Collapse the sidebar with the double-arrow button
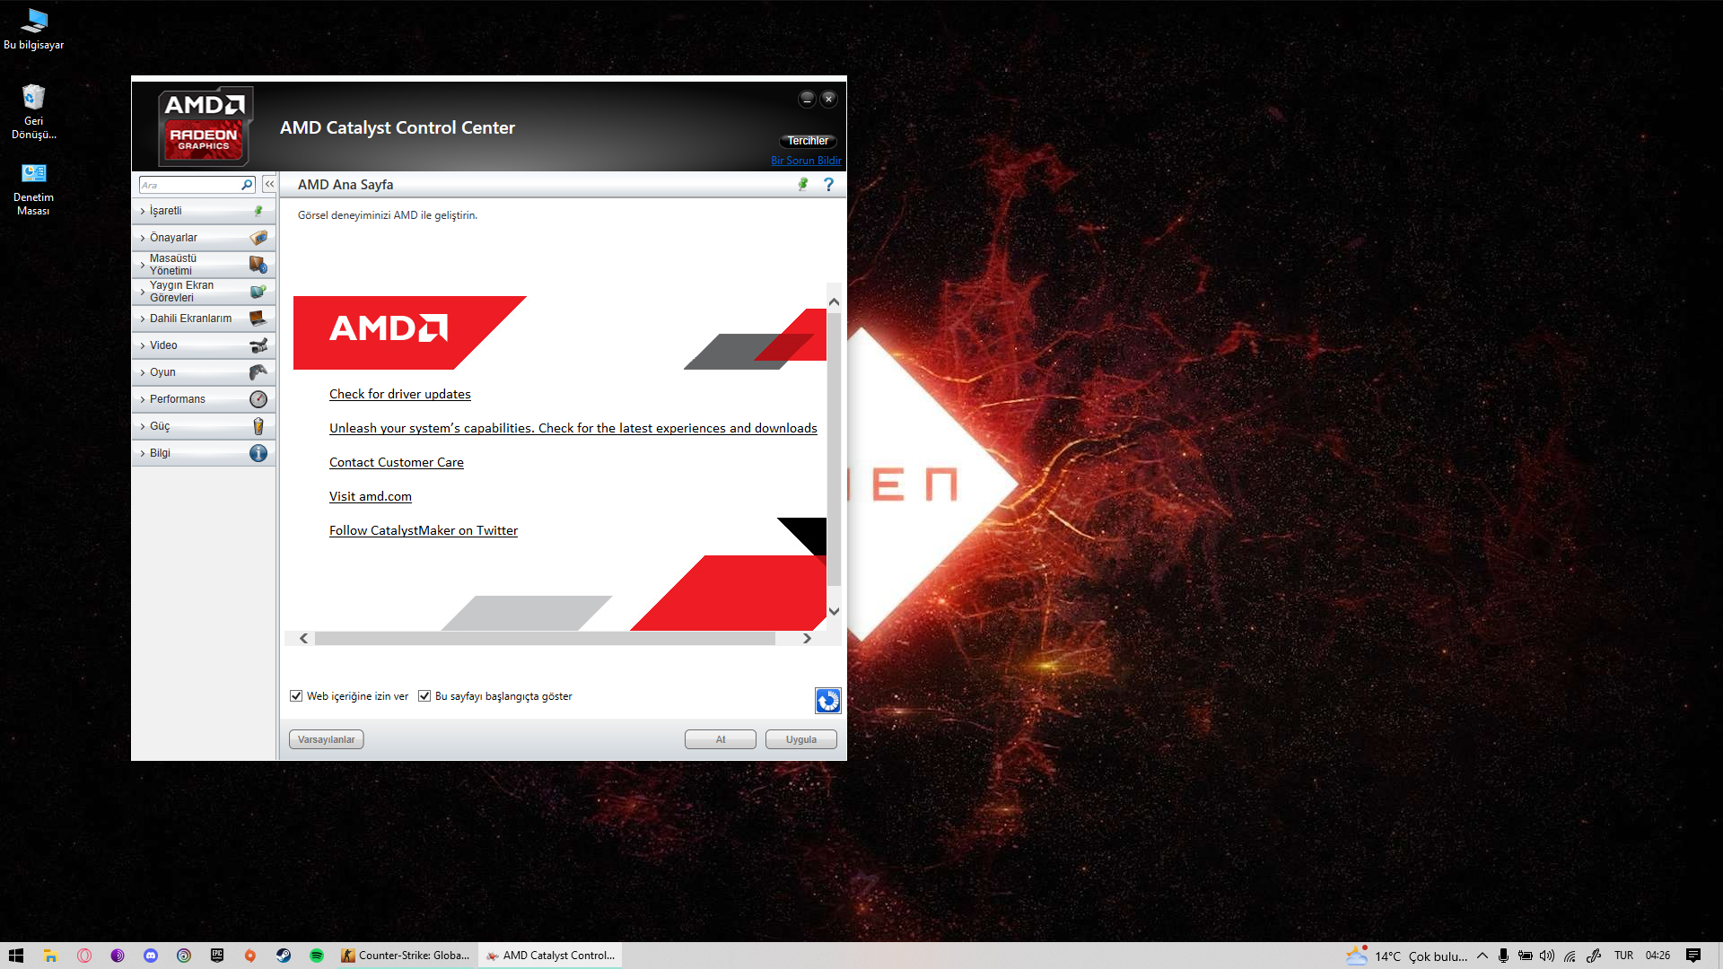 tap(269, 184)
